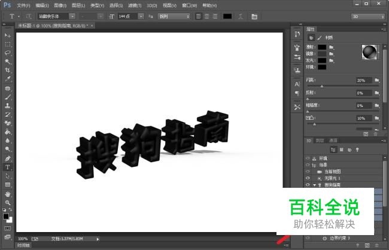
Task: Open the 图像(I) menu
Action: [x=60, y=5]
